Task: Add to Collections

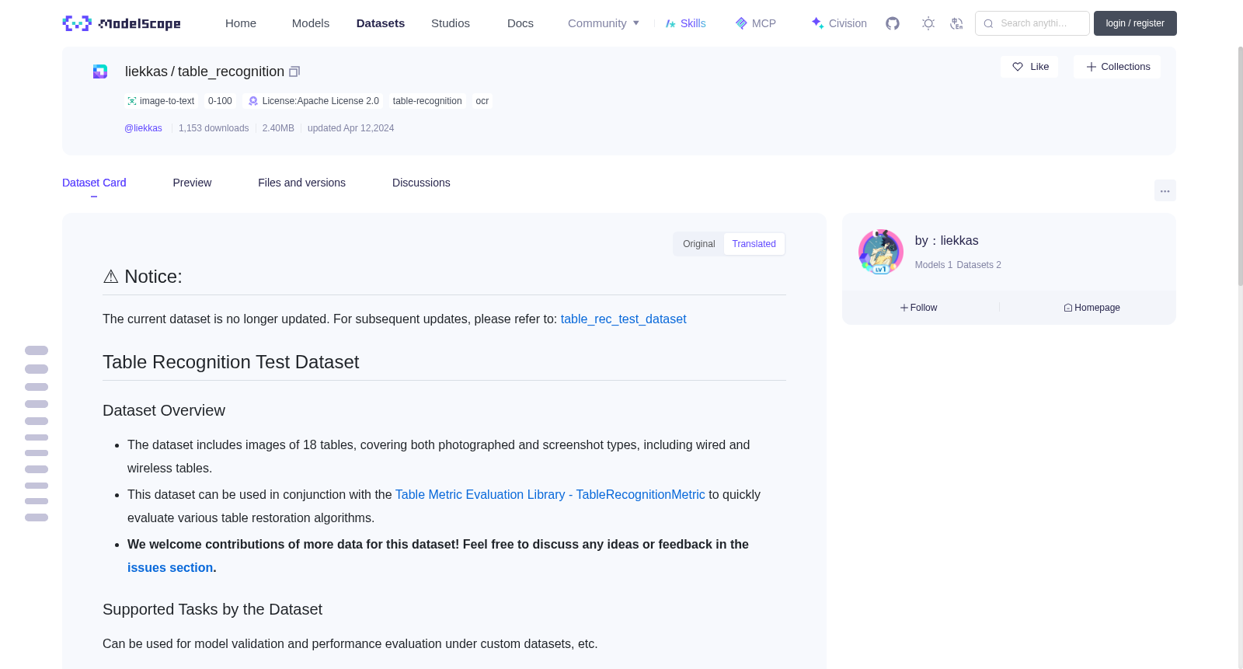Action: click(x=1117, y=67)
